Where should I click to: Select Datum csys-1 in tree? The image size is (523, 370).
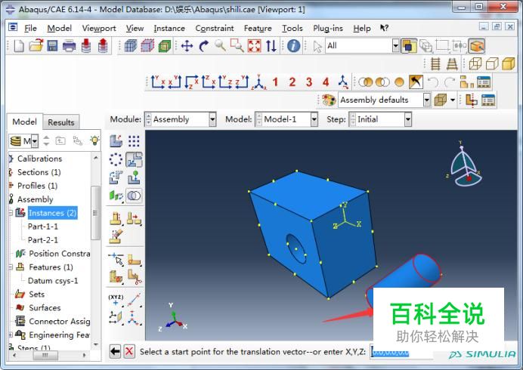53,281
